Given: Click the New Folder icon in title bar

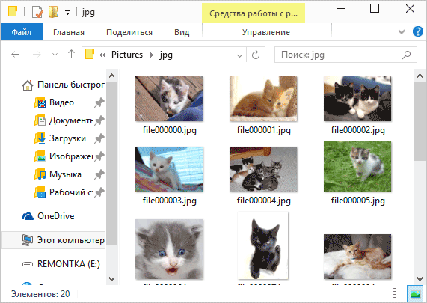Looking at the screenshot, I should tap(53, 12).
